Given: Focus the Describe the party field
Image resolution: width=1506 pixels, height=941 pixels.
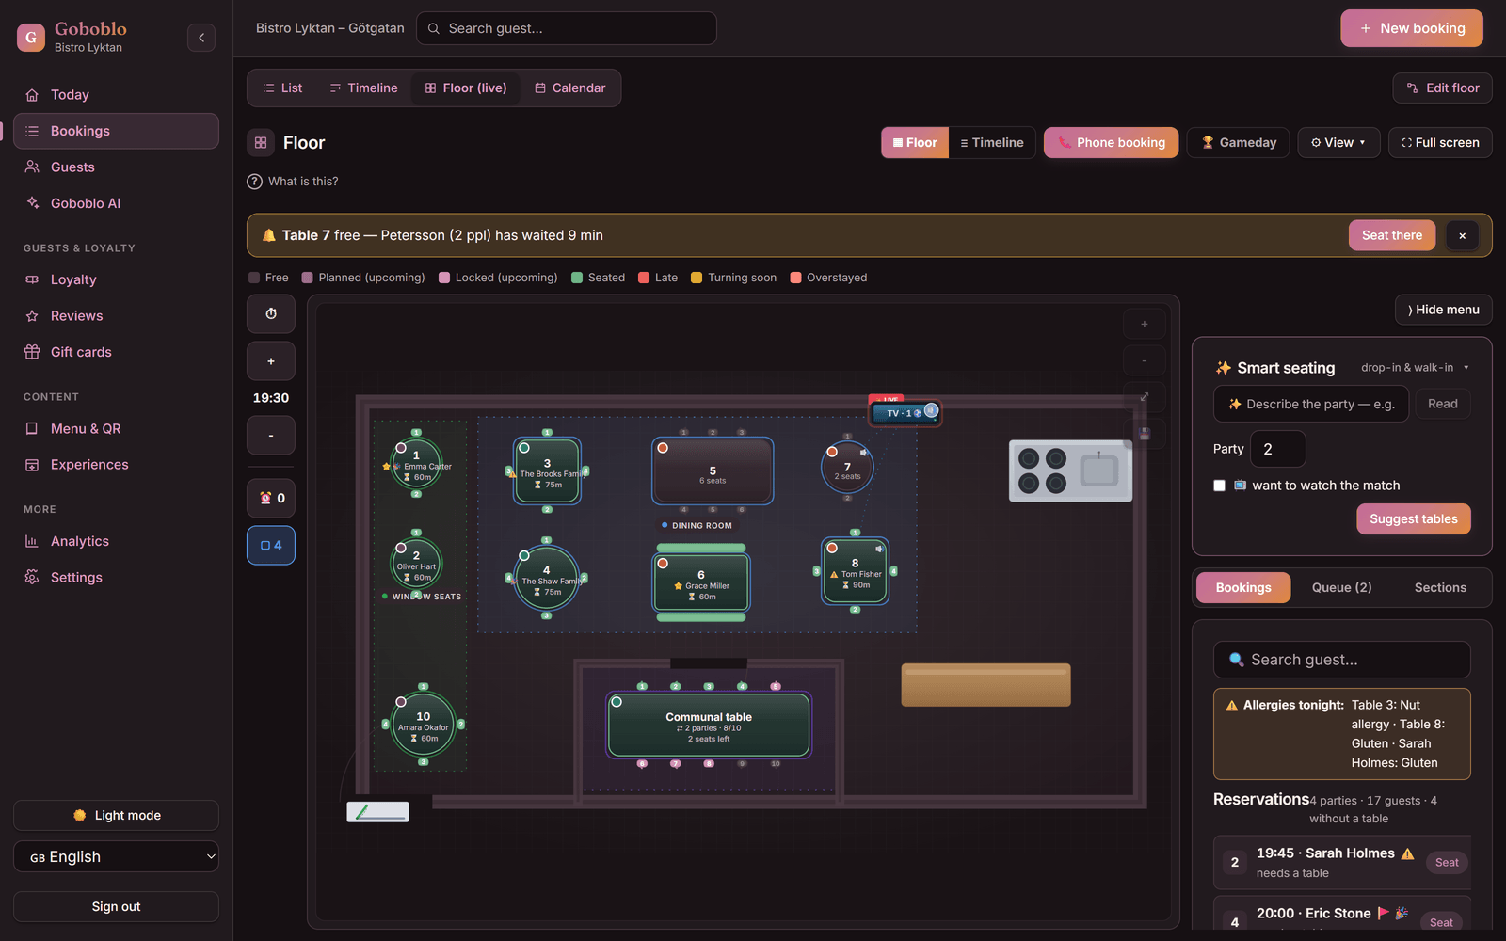Looking at the screenshot, I should tap(1311, 404).
